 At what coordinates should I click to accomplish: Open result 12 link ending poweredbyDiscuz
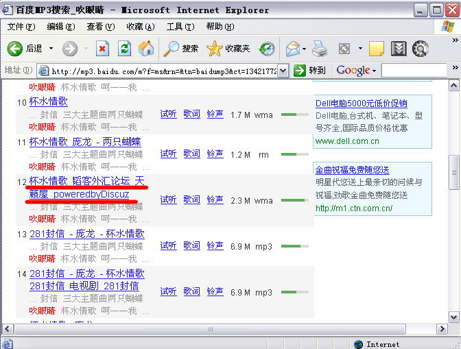[87, 187]
